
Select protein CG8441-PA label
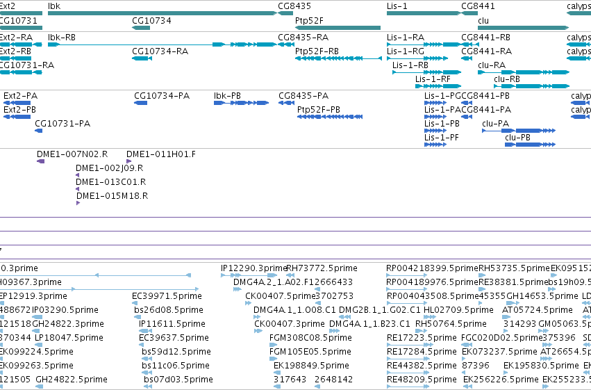point(486,110)
